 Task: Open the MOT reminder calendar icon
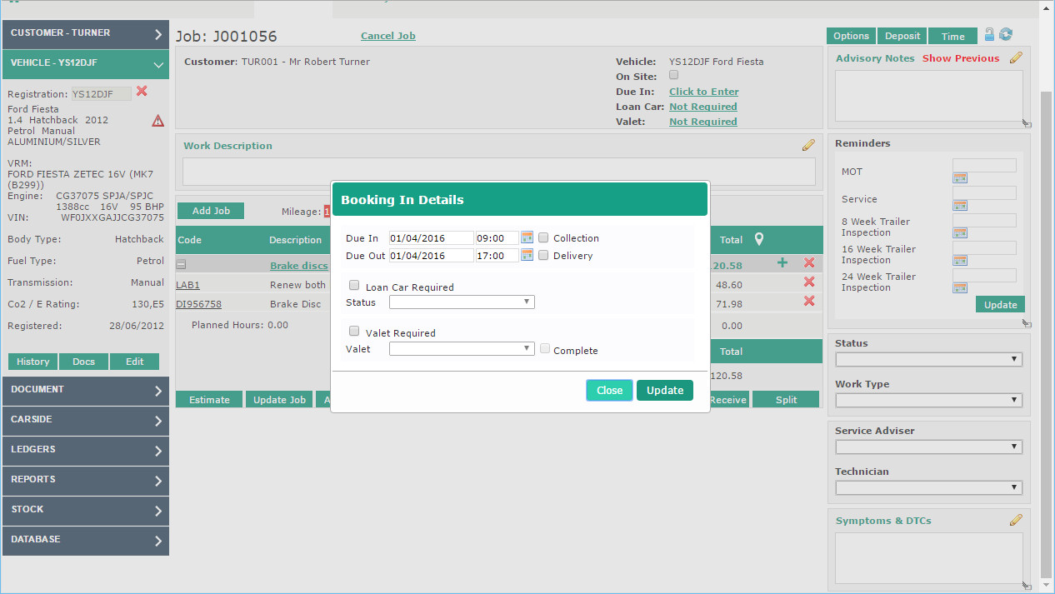coord(960,177)
